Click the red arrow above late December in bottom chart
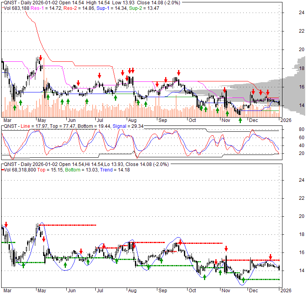 click(x=270, y=256)
